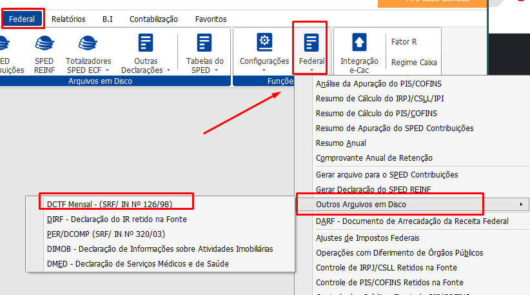530x295 pixels.
Task: Choose DIRF - Declaração do IR retido
Action: point(117,219)
